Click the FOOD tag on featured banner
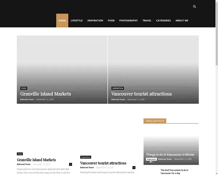The height and width of the screenshot is (175, 218). 24,88
